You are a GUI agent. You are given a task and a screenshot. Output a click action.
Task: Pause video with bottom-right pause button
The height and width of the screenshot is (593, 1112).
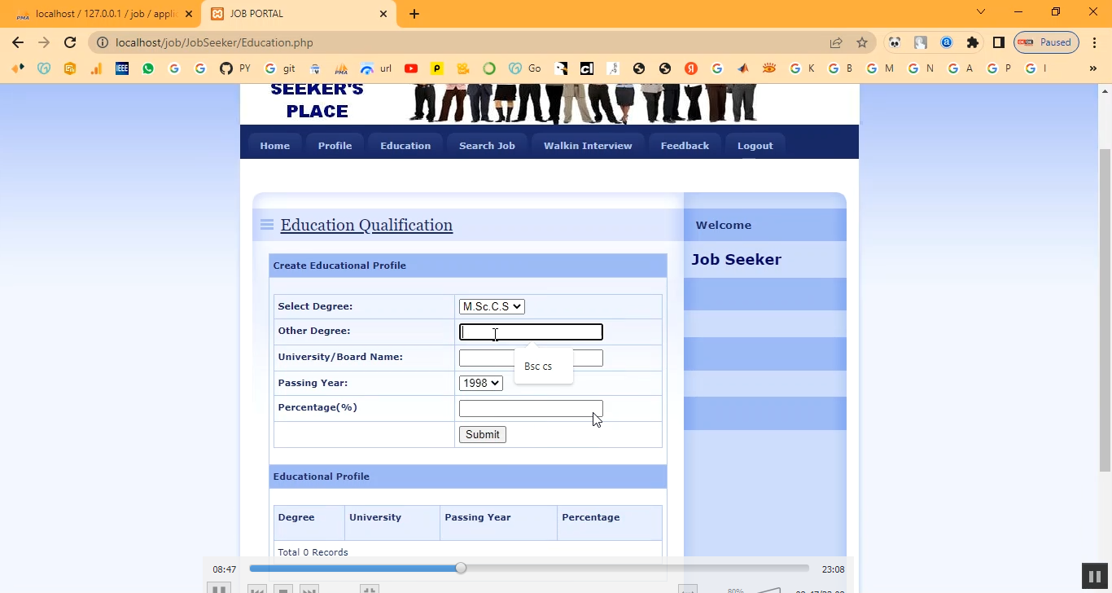[x=1095, y=576]
